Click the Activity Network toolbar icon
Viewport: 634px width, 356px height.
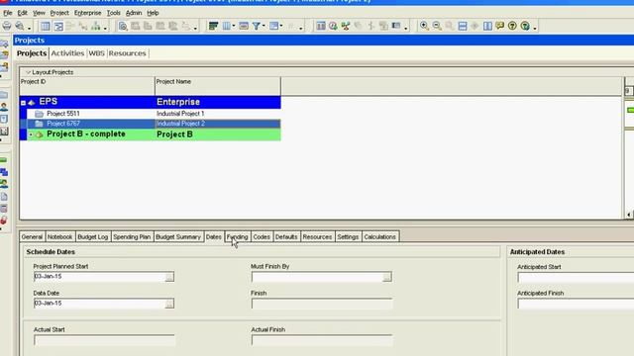point(83,27)
